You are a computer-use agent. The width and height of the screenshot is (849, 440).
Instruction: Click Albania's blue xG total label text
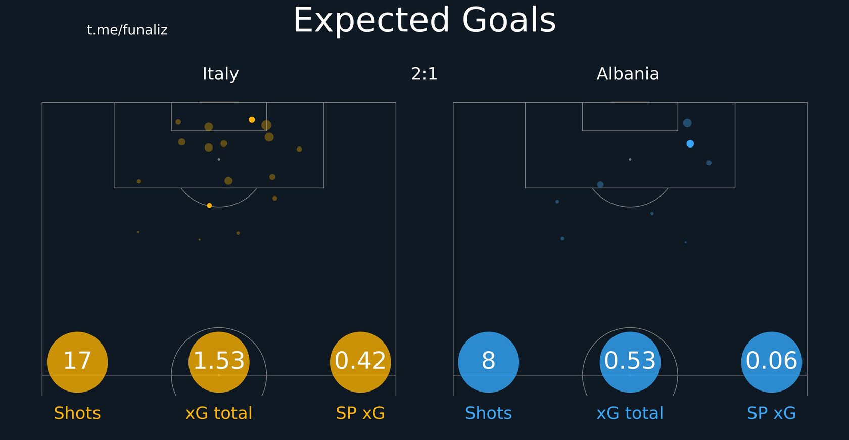630,413
